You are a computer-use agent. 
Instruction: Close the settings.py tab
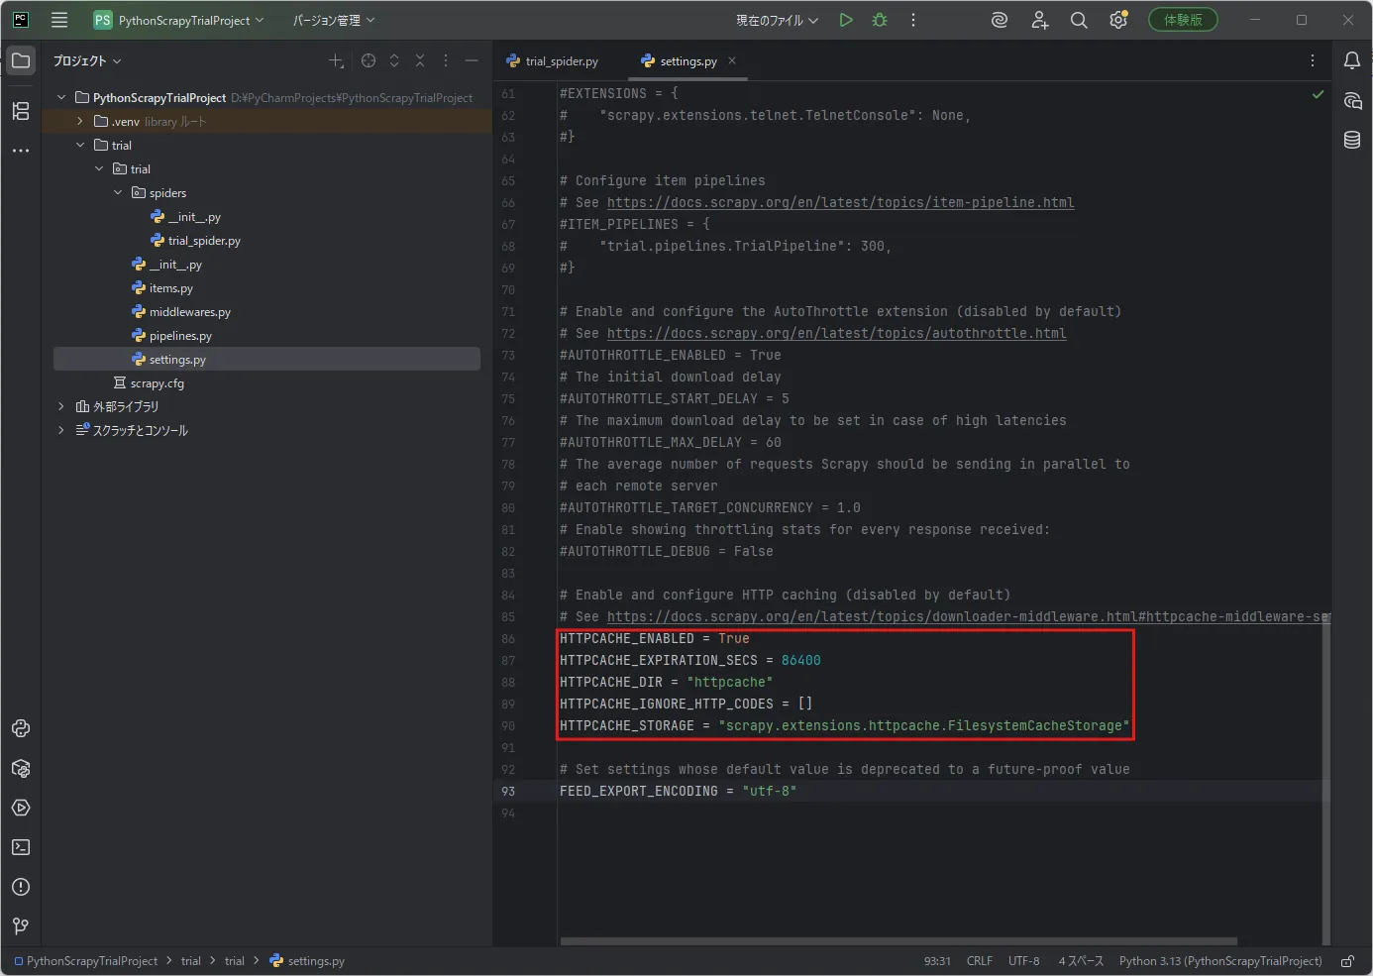click(732, 60)
